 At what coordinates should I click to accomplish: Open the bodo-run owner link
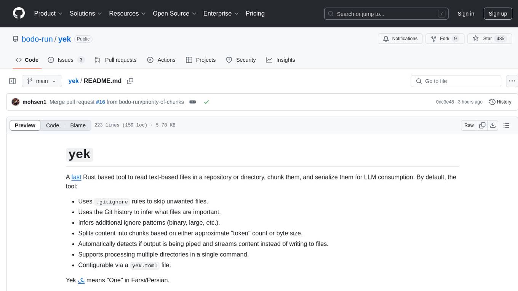coord(37,39)
